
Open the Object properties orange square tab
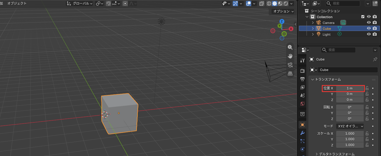302,124
